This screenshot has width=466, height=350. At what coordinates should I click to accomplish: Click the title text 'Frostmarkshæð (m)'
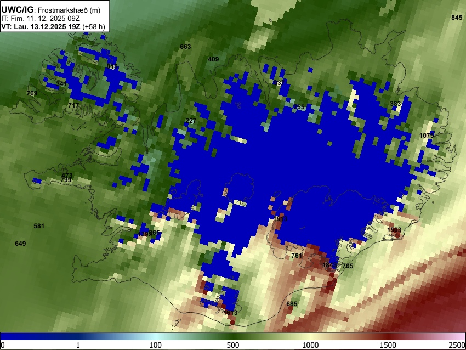[69, 10]
